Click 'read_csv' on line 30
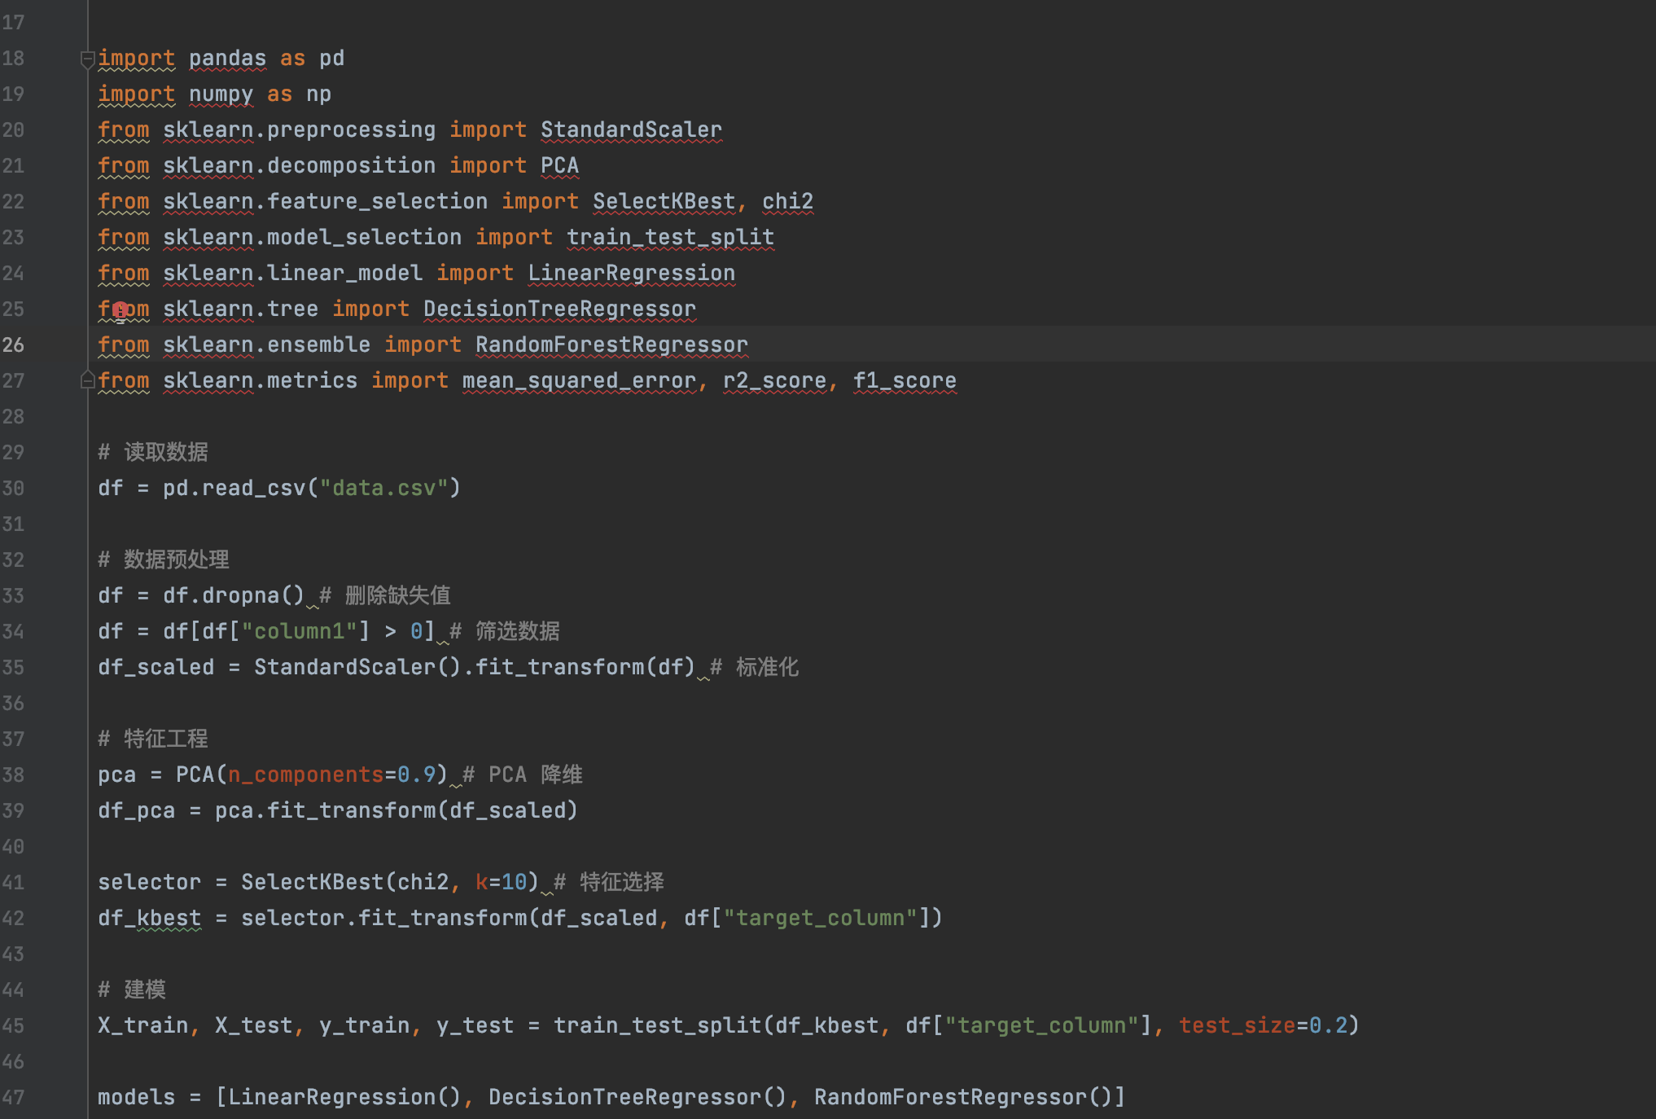1656x1119 pixels. coord(253,489)
